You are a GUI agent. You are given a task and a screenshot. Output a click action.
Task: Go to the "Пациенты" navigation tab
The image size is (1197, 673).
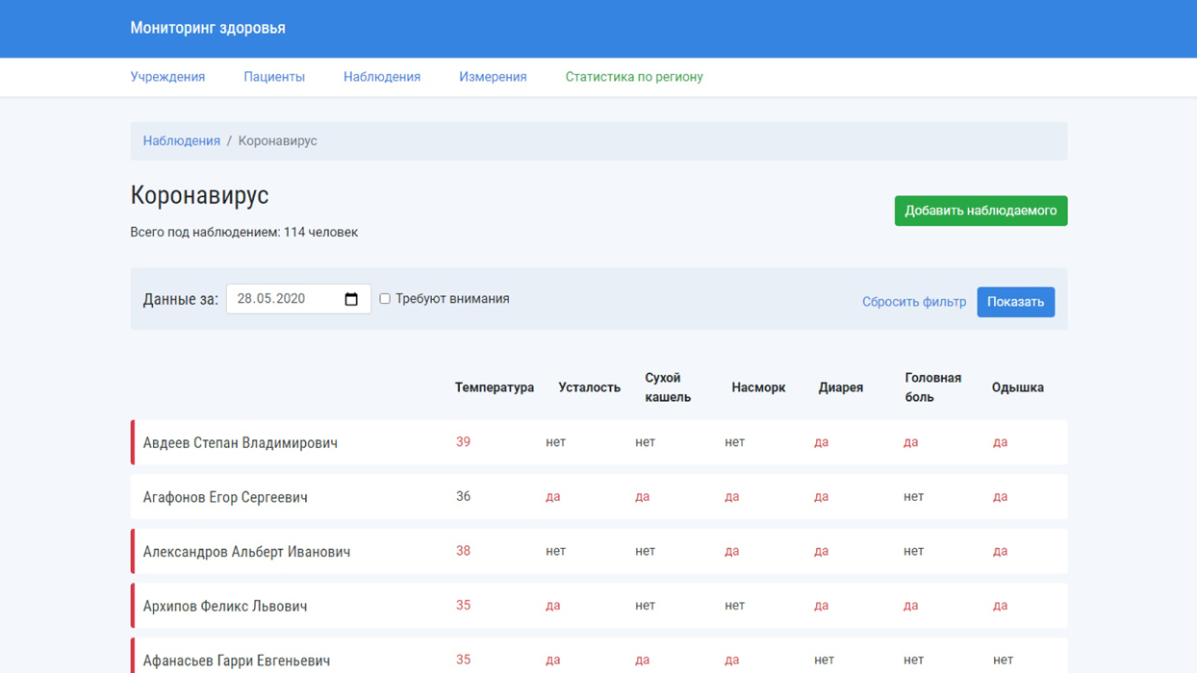pyautogui.click(x=274, y=77)
